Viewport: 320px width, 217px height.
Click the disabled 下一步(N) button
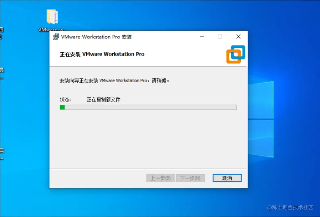pyautogui.click(x=190, y=178)
